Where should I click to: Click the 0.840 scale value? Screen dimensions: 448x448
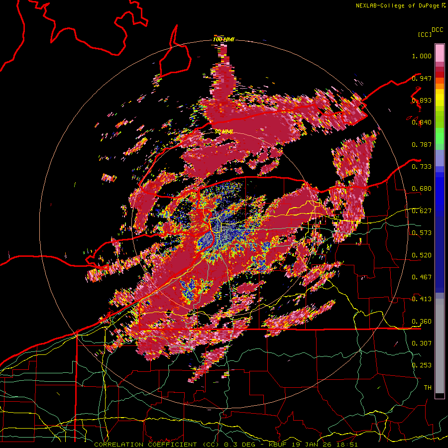(422, 122)
